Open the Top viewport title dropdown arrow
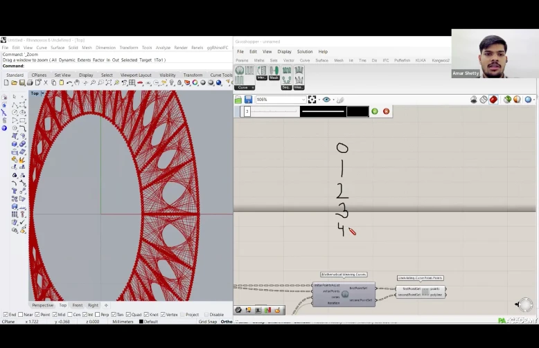 pyautogui.click(x=42, y=93)
